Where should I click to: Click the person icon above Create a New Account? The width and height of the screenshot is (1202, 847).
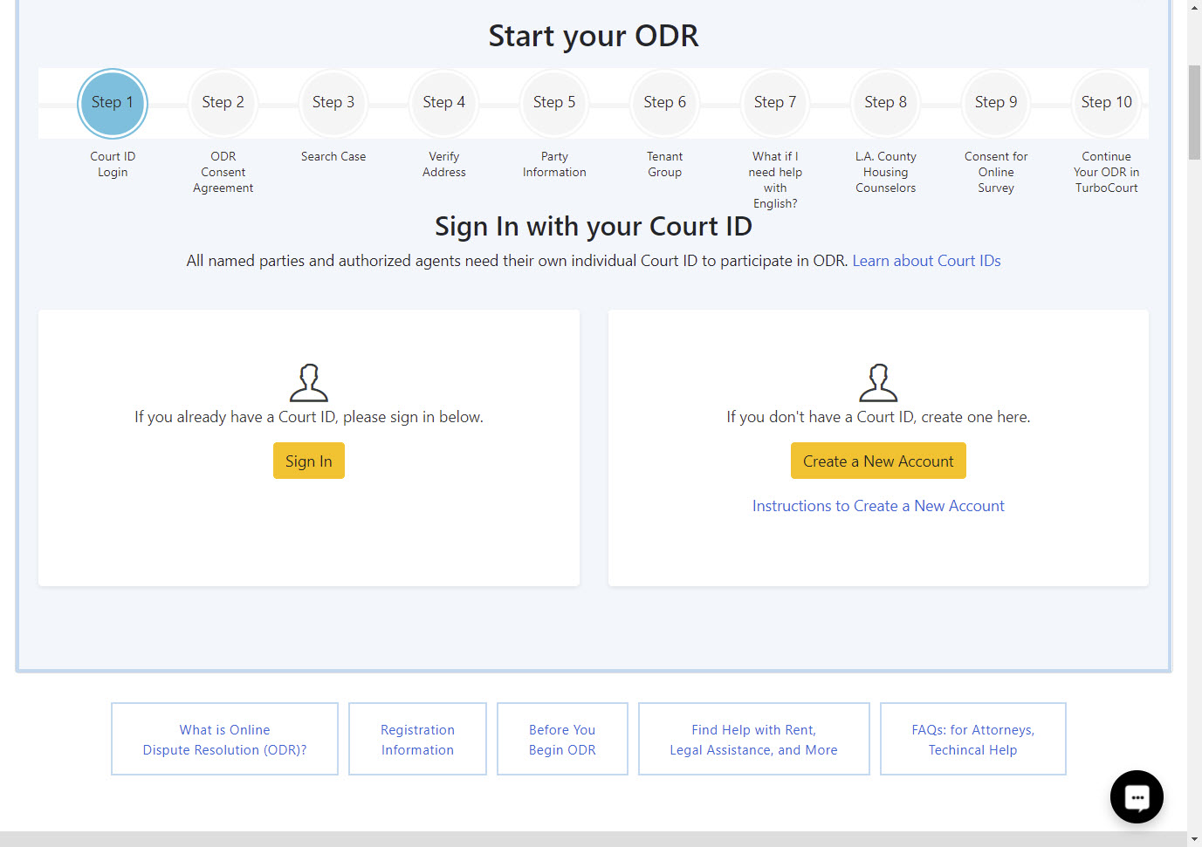[878, 382]
